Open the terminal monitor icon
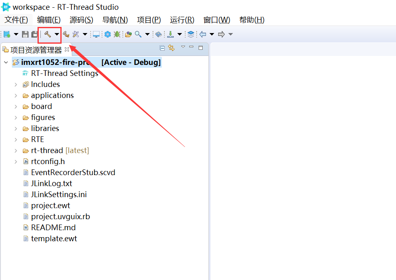Viewport: 396px width, 280px height. click(x=96, y=34)
